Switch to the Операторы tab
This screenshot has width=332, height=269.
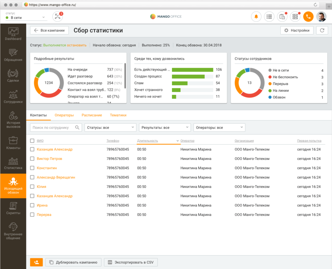point(64,115)
